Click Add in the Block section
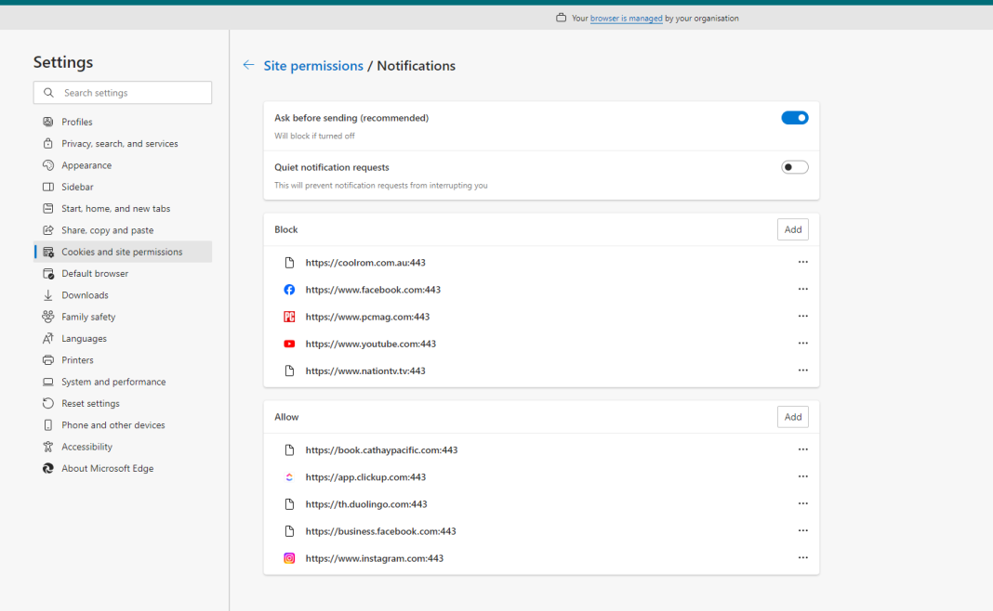The image size is (993, 611). pos(792,228)
